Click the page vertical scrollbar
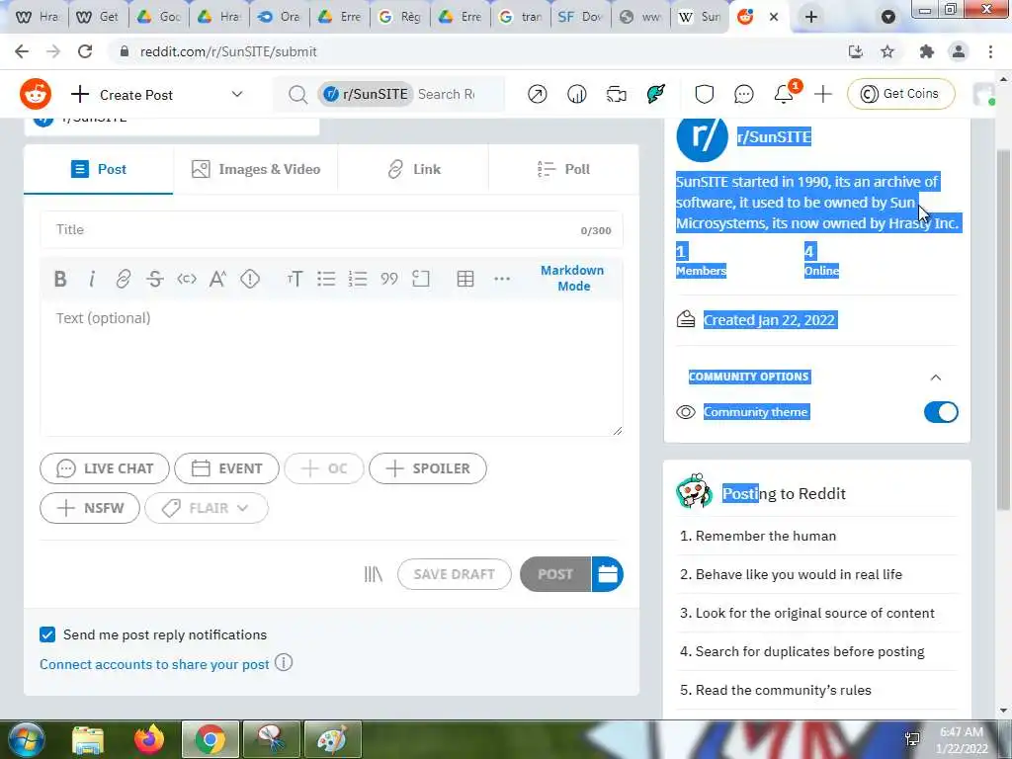This screenshot has height=759, width=1012. (1003, 329)
